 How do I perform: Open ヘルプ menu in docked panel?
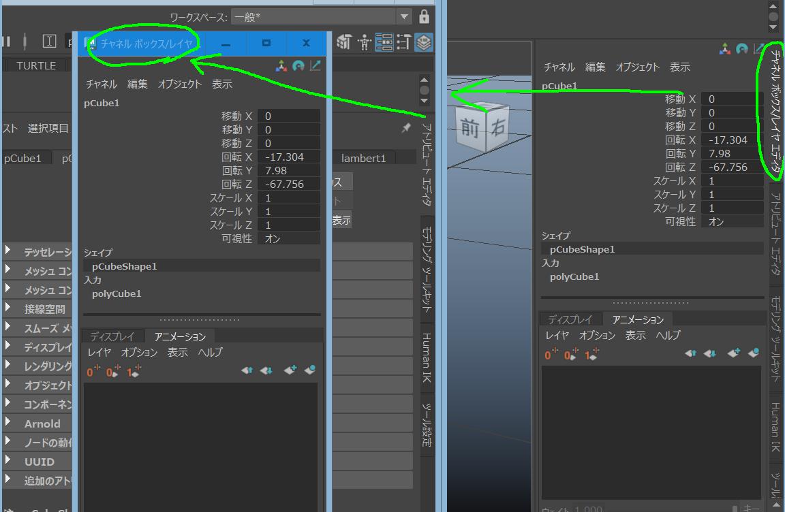pyautogui.click(x=668, y=335)
